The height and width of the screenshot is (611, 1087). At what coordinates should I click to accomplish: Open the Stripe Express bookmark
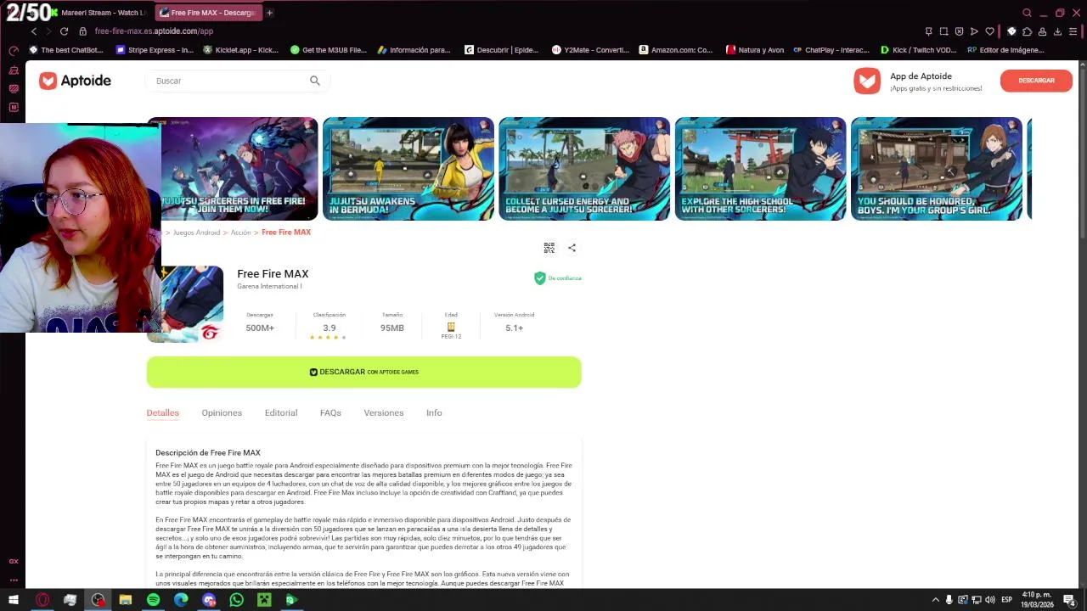(x=155, y=50)
